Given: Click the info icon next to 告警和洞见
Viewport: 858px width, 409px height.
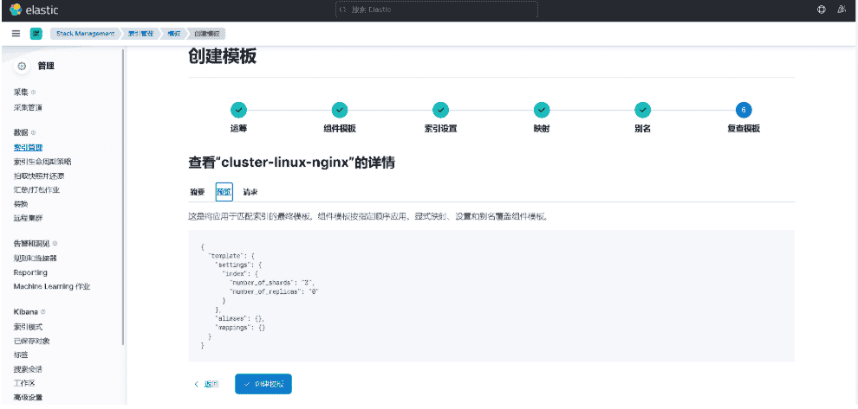Looking at the screenshot, I should click(55, 244).
